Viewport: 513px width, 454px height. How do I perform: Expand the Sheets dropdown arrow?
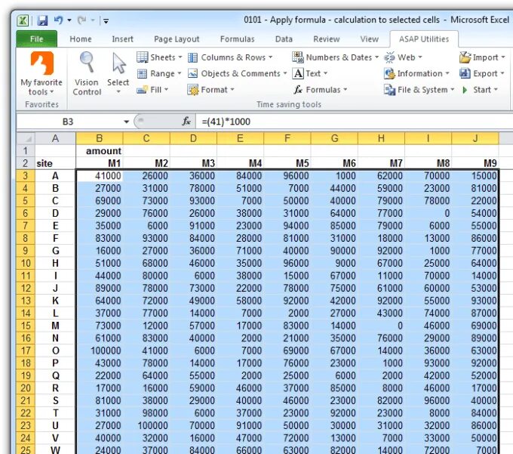[180, 57]
